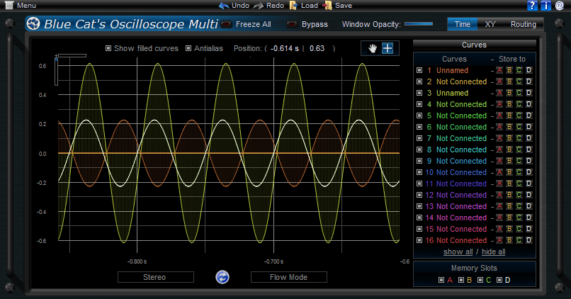Open the help question mark icon
Viewport: 571px width, 299px height.
pyautogui.click(x=533, y=6)
